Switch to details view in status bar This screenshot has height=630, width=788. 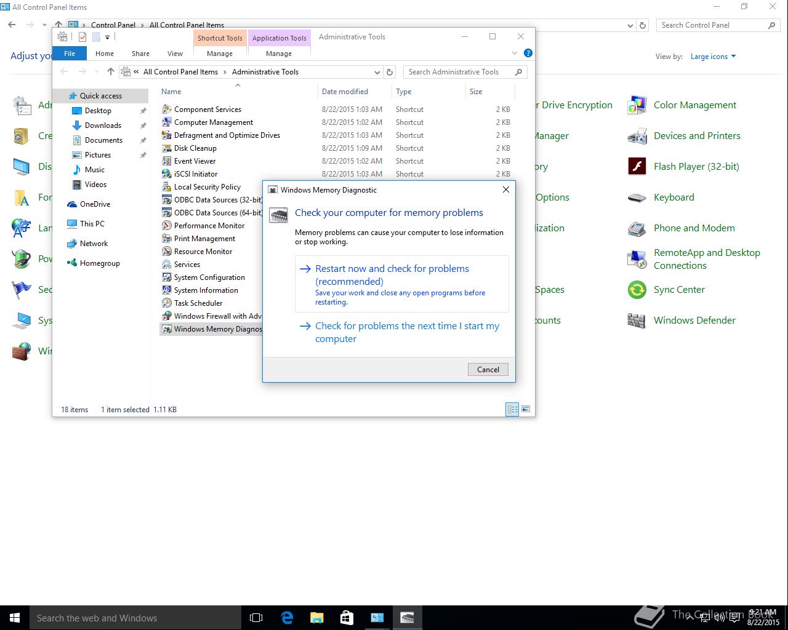512,409
